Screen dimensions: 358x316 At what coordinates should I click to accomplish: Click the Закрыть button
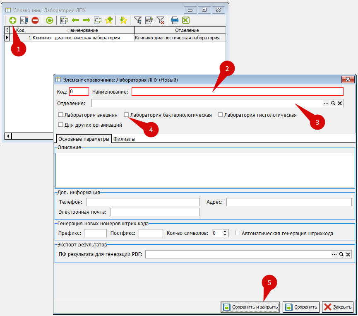click(338, 307)
